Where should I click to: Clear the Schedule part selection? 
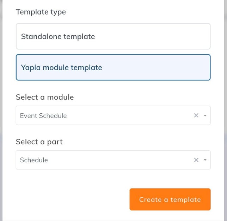coord(196,160)
